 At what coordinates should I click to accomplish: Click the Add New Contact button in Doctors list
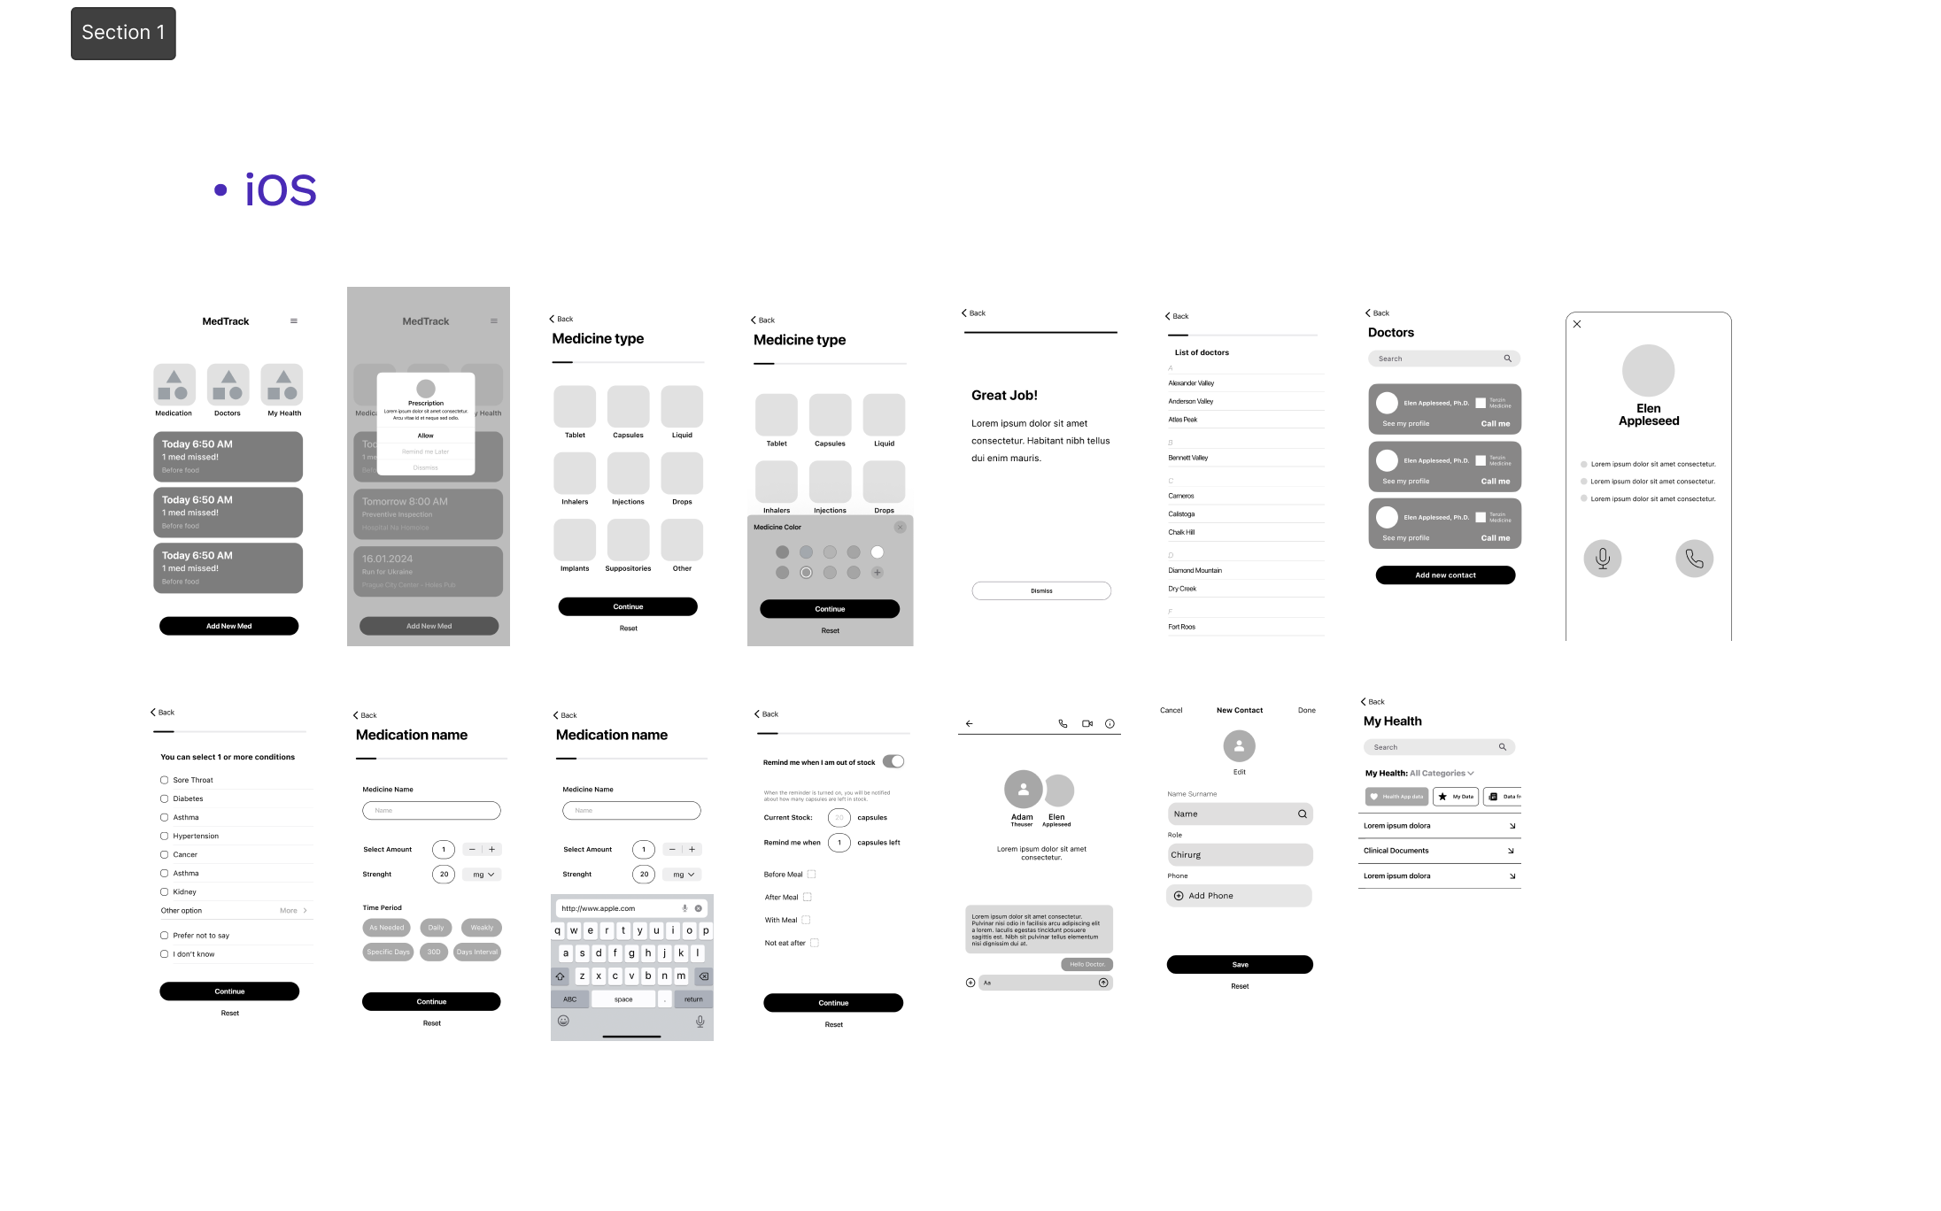coord(1444,574)
